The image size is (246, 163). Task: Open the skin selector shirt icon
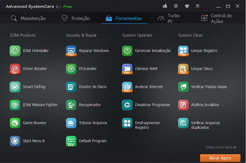[x=187, y=6]
